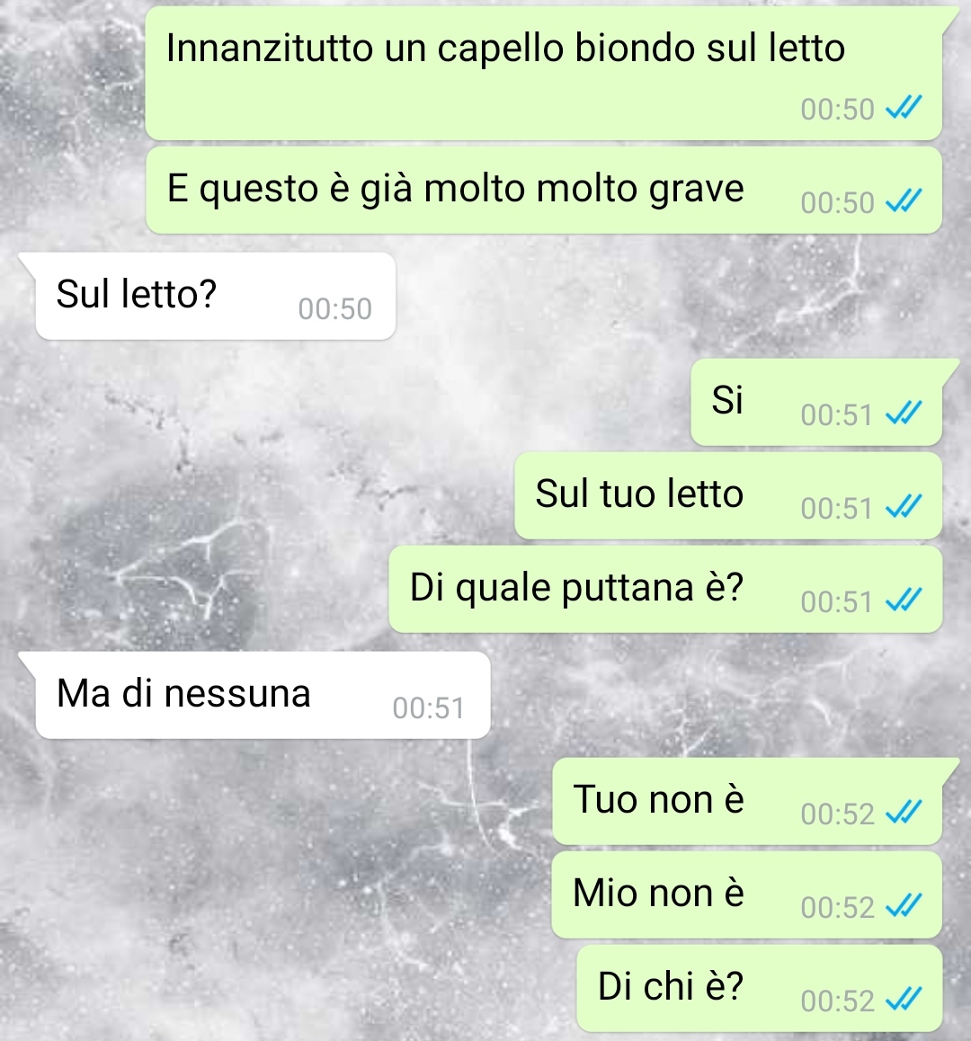Select the 'Mio non è' message bubble
The height and width of the screenshot is (1041, 971).
click(x=747, y=895)
